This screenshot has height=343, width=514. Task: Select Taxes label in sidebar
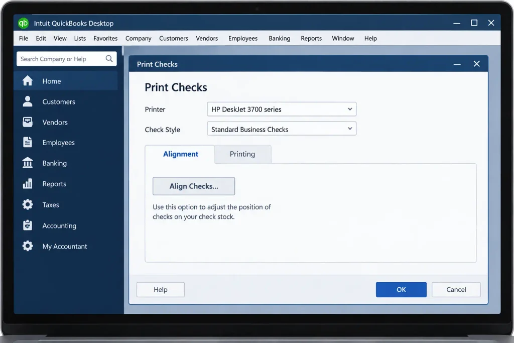51,204
